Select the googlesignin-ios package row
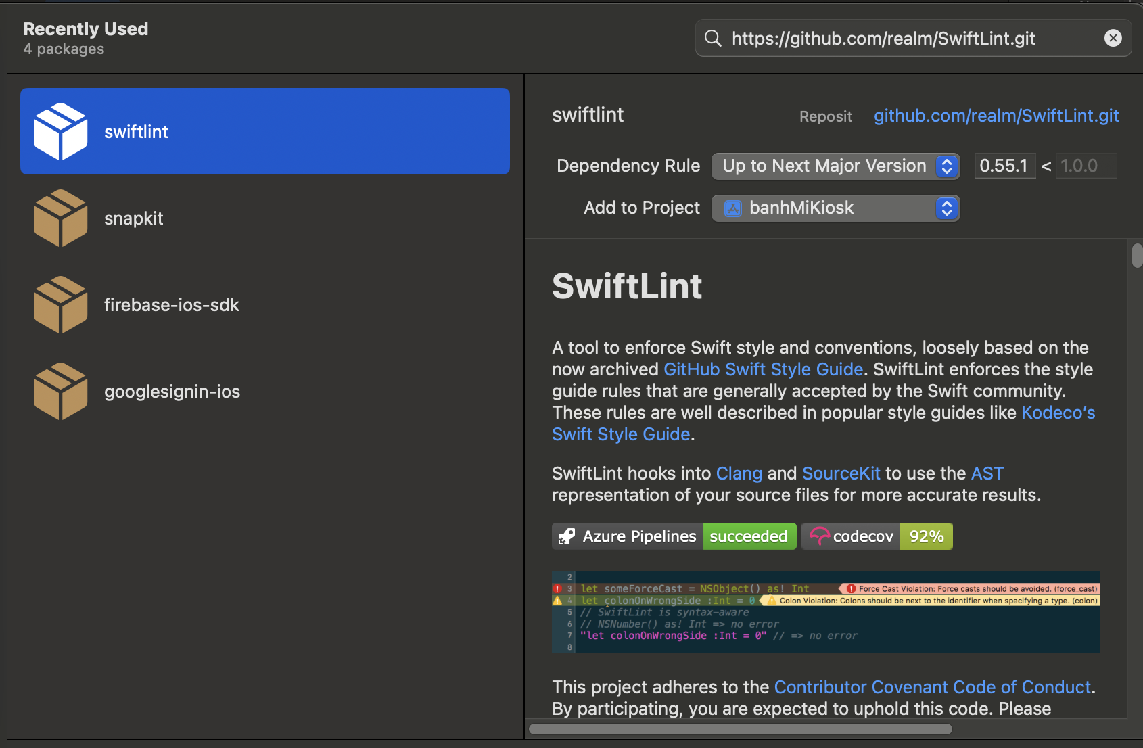Image resolution: width=1143 pixels, height=748 pixels. 265,391
